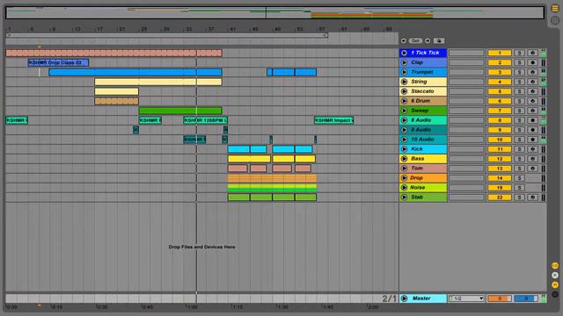Unfold the Stab track
This screenshot has width=563, height=316.
click(404, 197)
